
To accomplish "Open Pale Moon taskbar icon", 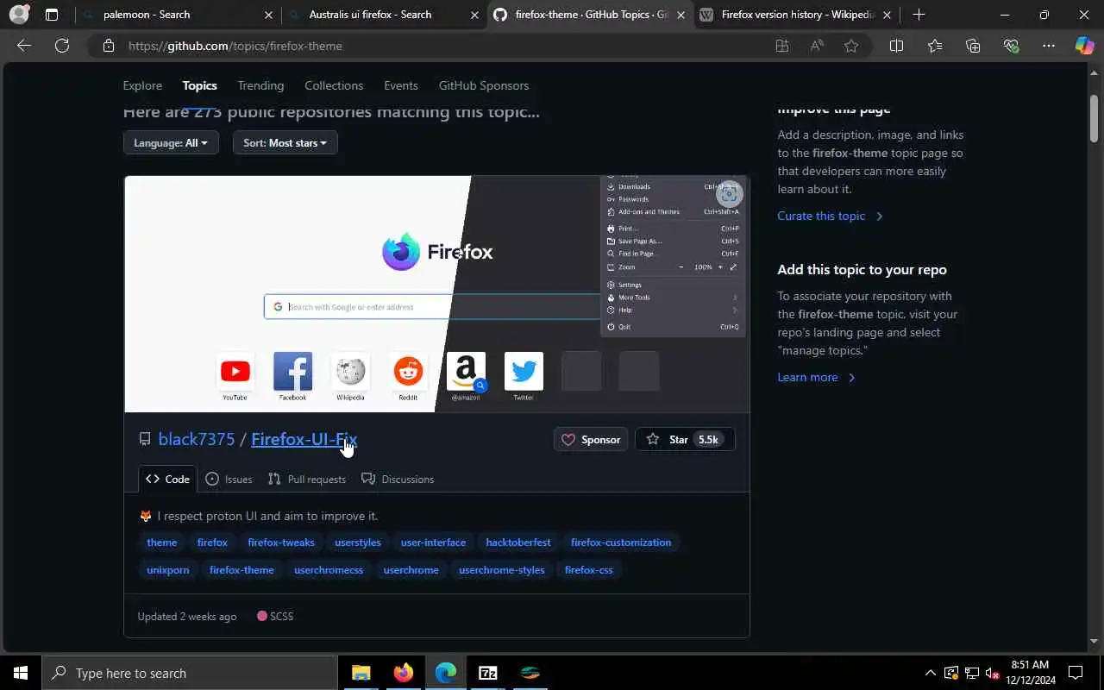I will tap(530, 673).
